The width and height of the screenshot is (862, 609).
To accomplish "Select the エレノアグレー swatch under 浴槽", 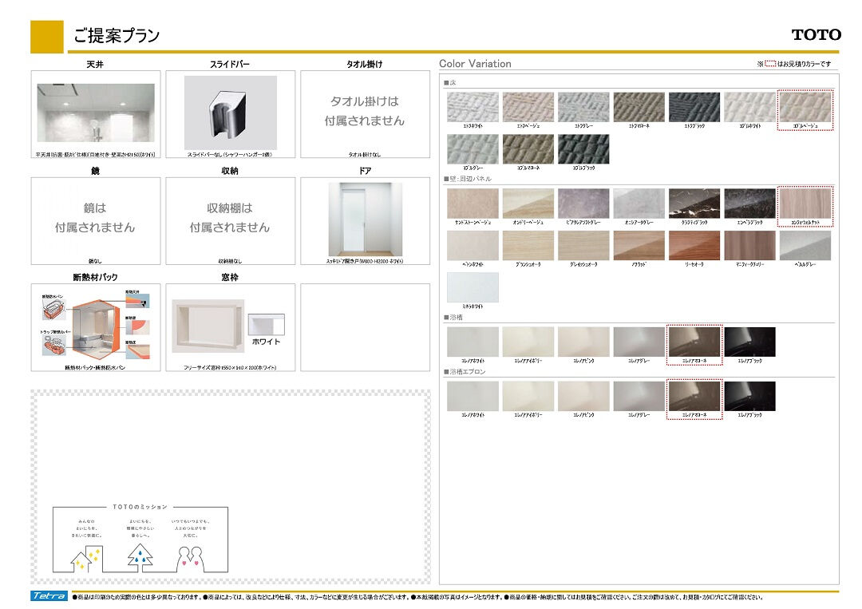I will (639, 342).
